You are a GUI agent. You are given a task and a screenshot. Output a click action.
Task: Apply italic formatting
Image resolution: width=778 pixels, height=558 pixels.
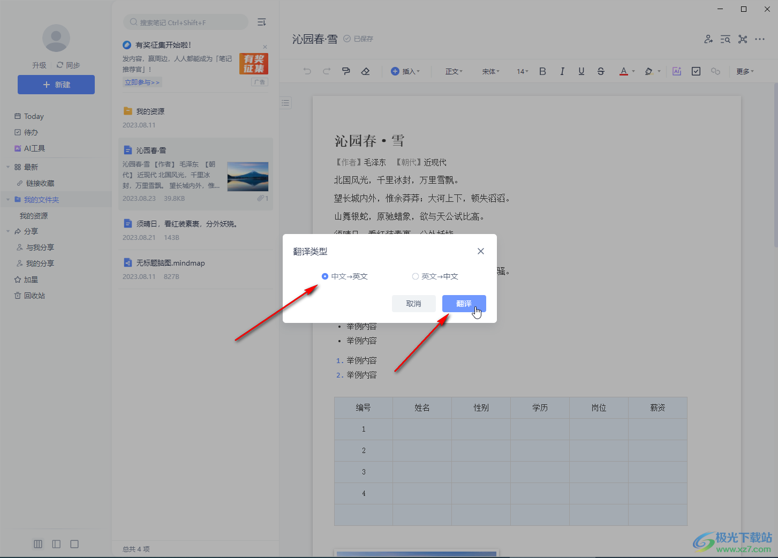pyautogui.click(x=562, y=71)
